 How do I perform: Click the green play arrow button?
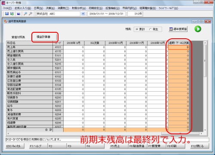click(198, 29)
